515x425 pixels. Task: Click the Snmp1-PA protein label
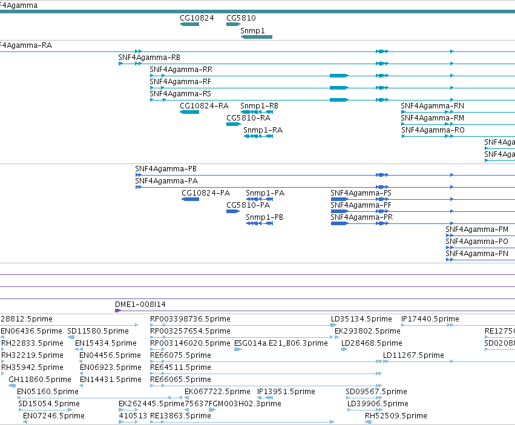[x=265, y=193]
